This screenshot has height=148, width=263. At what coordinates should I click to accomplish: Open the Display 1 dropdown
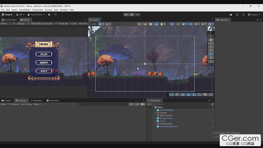tap(23, 24)
